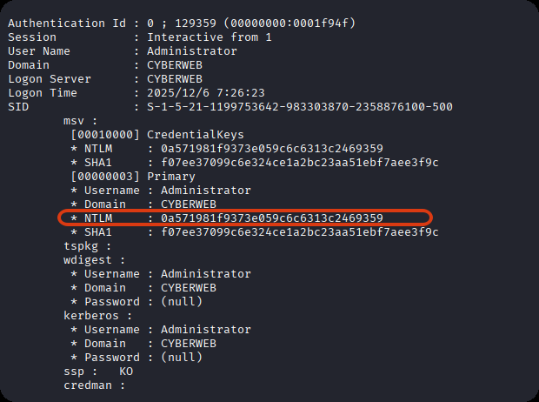539x402 pixels.
Task: Click the KO status next to ssp
Action: [126, 372]
